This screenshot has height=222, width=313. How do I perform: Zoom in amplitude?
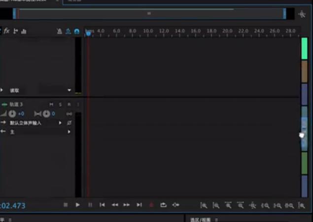tap(204, 205)
